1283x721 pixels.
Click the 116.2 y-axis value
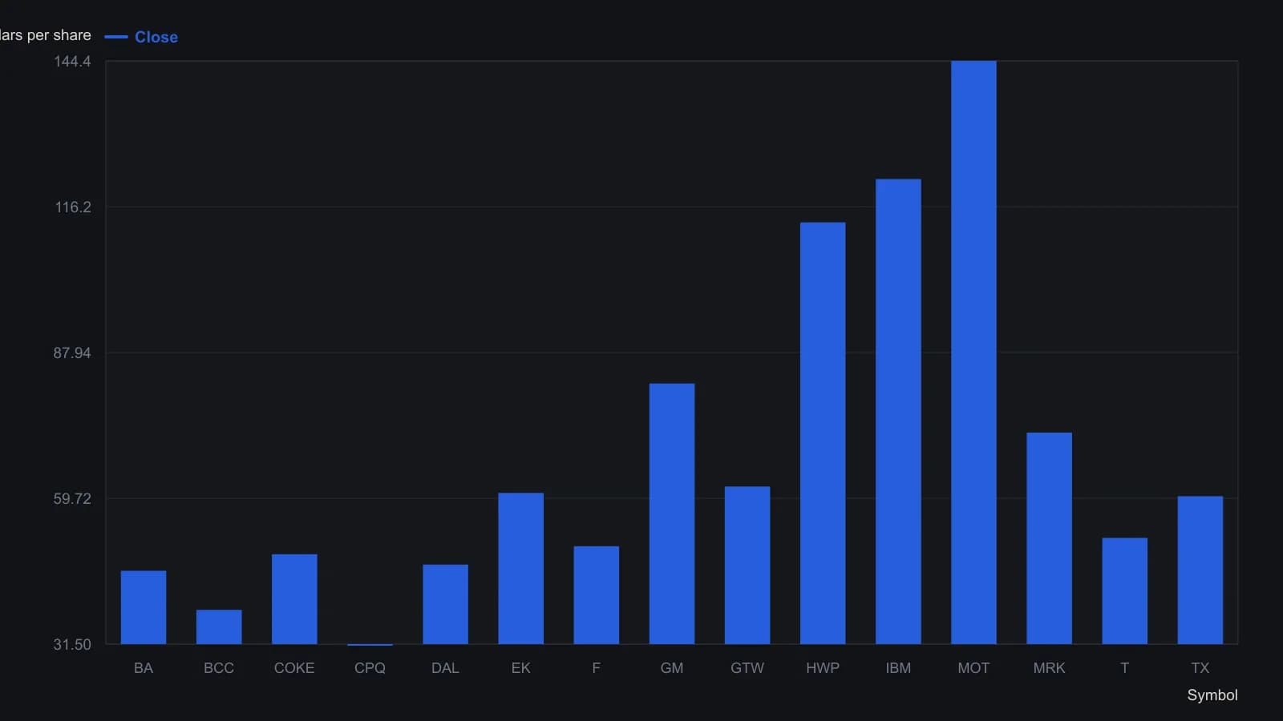click(73, 207)
